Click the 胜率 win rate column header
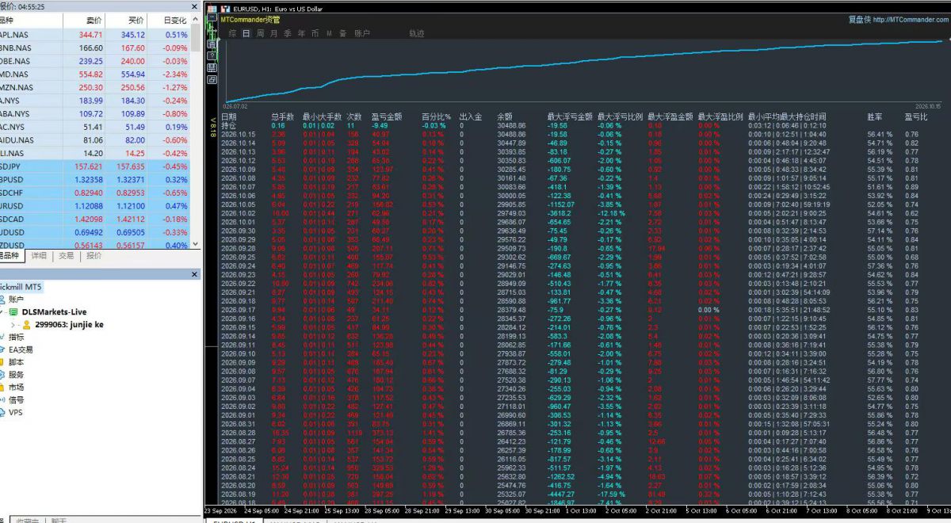This screenshot has width=951, height=523. [x=875, y=116]
